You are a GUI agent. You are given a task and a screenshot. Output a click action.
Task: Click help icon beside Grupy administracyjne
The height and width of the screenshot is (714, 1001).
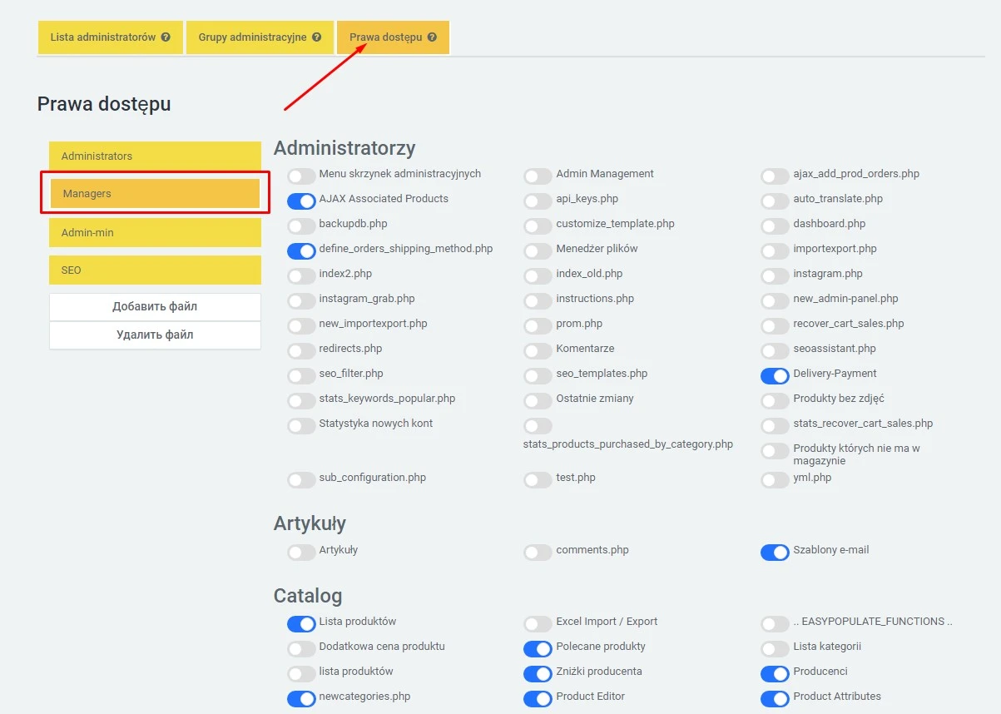click(x=317, y=37)
